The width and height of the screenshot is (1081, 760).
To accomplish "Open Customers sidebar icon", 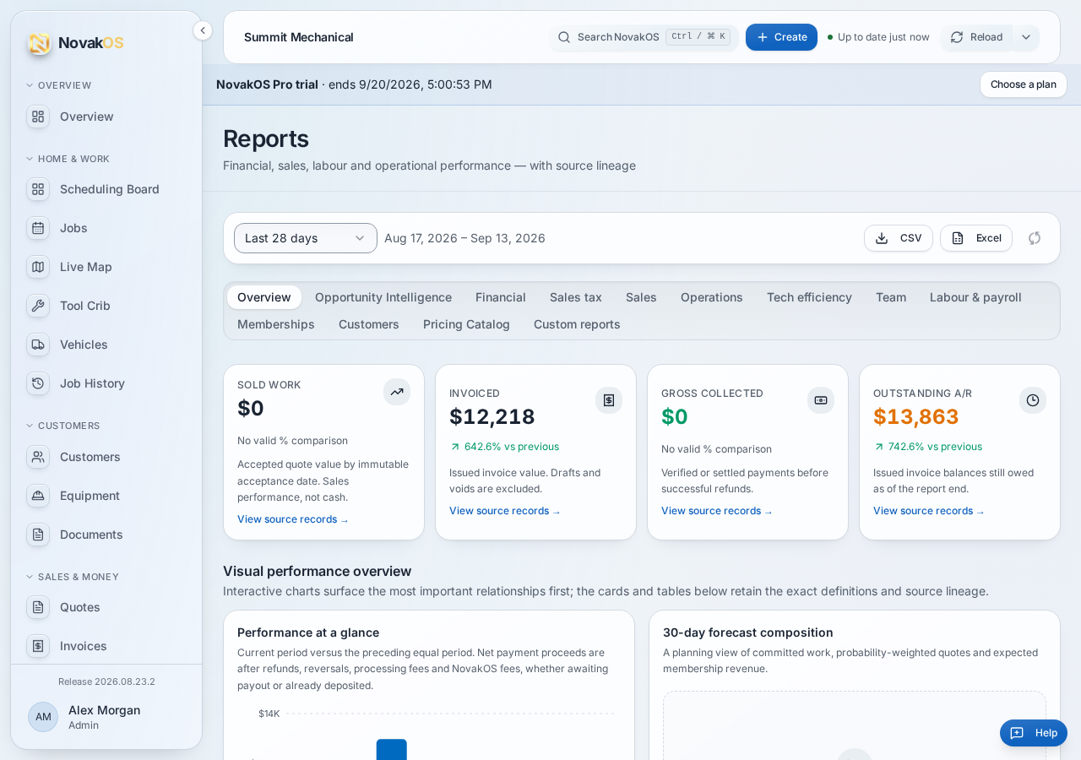I will (x=38, y=457).
